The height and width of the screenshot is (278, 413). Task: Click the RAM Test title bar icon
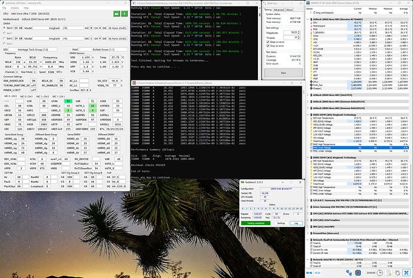tap(265, 3)
